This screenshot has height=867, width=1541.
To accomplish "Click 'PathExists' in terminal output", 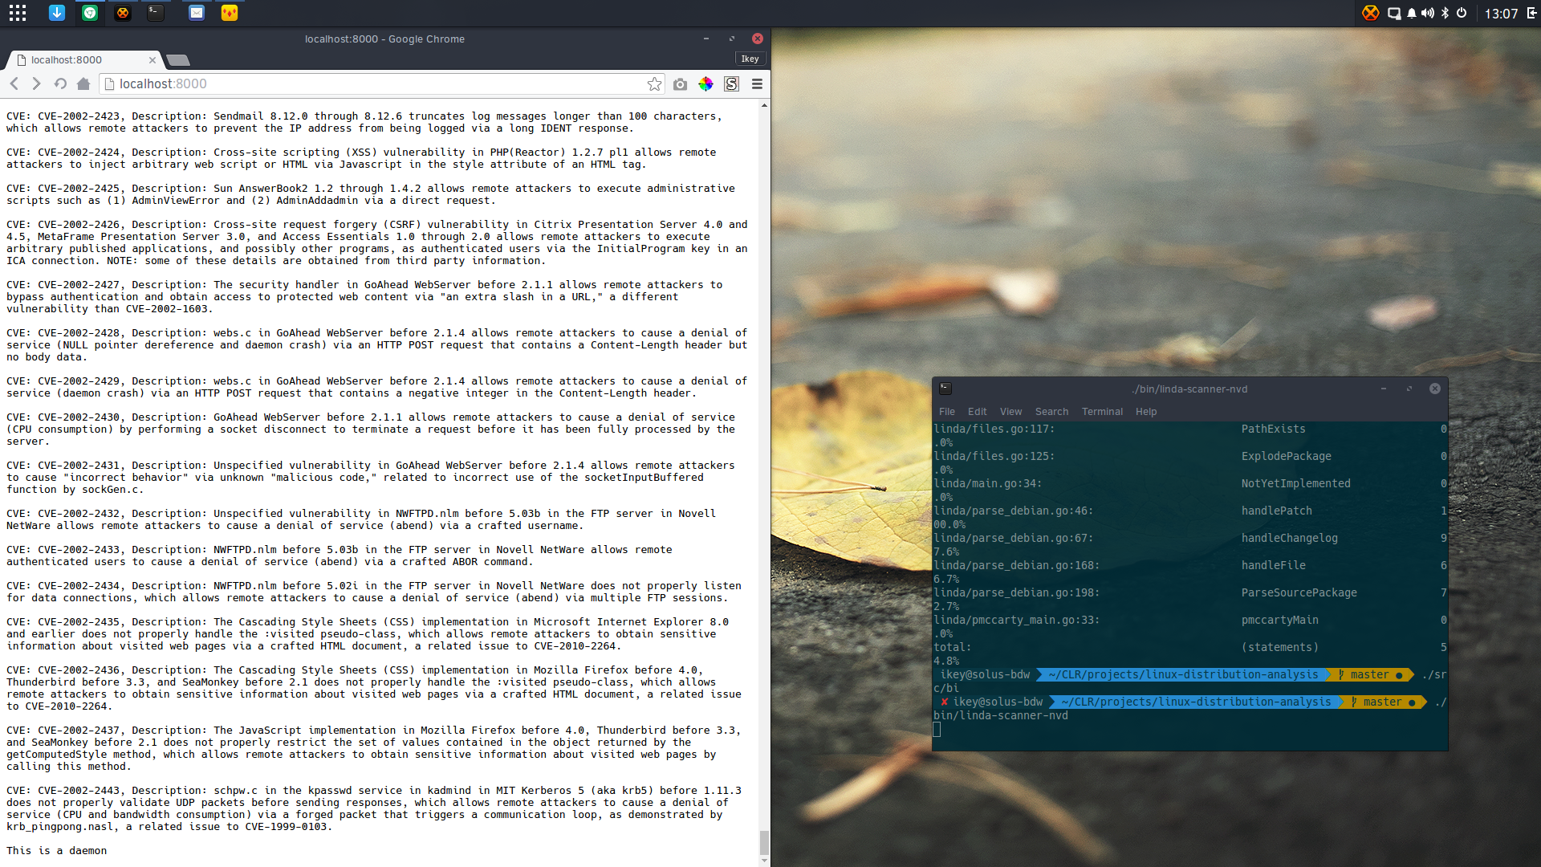I will [1274, 429].
